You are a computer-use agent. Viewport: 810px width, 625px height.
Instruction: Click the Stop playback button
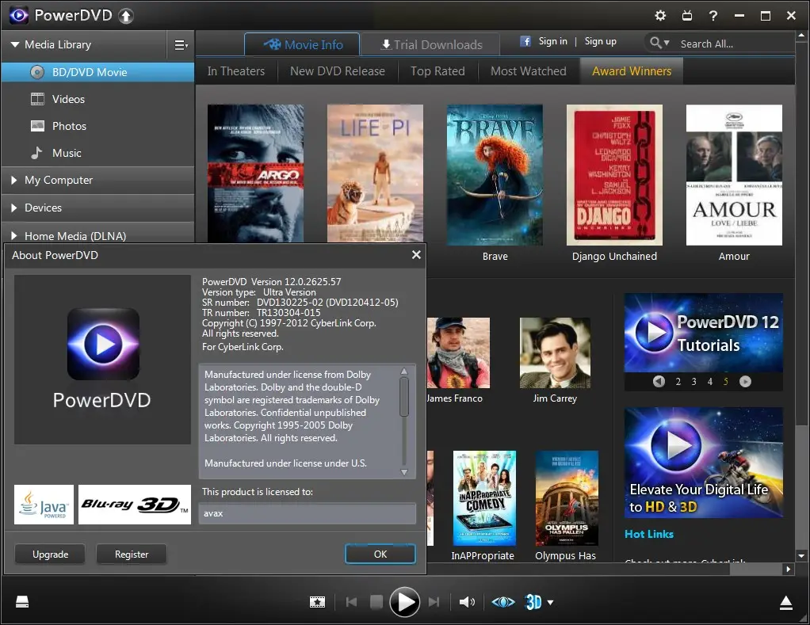(376, 602)
